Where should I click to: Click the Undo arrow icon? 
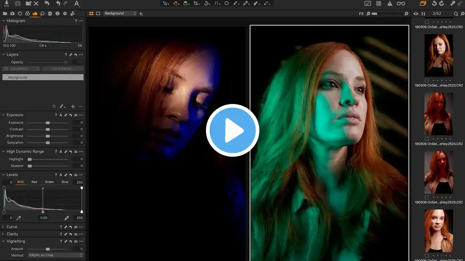click(x=58, y=4)
